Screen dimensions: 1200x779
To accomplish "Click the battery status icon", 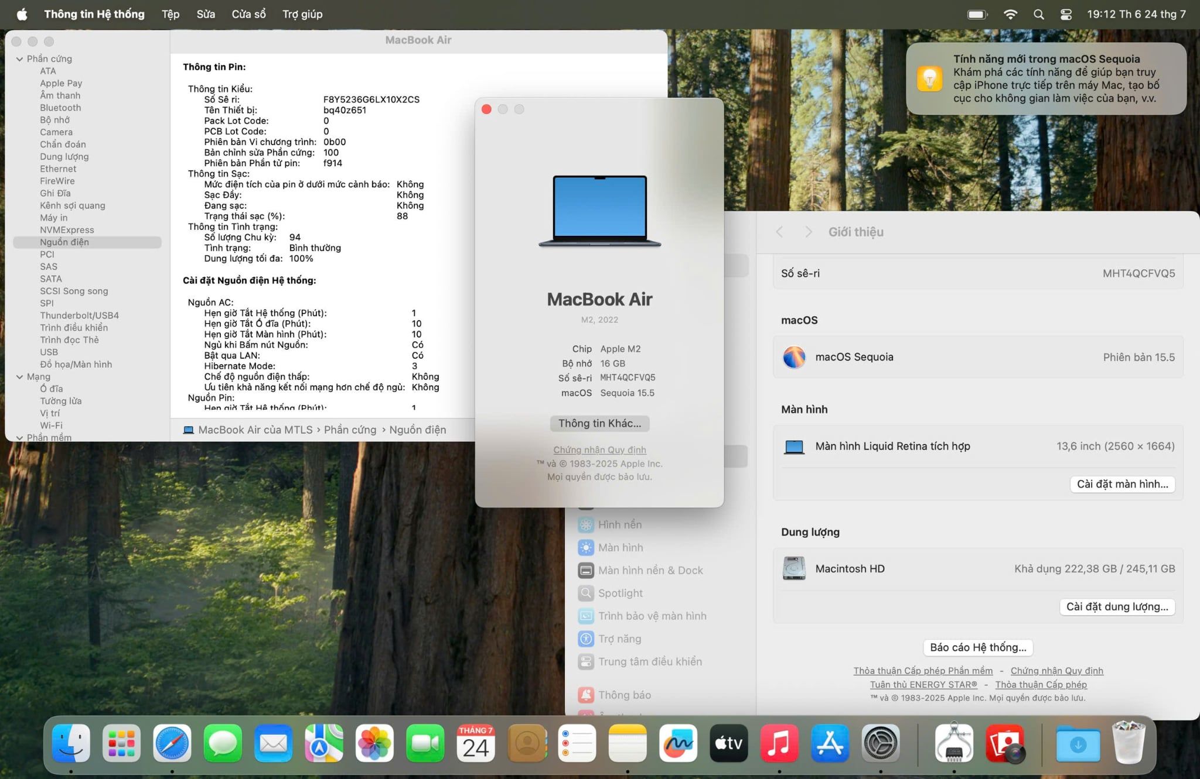I will click(977, 14).
